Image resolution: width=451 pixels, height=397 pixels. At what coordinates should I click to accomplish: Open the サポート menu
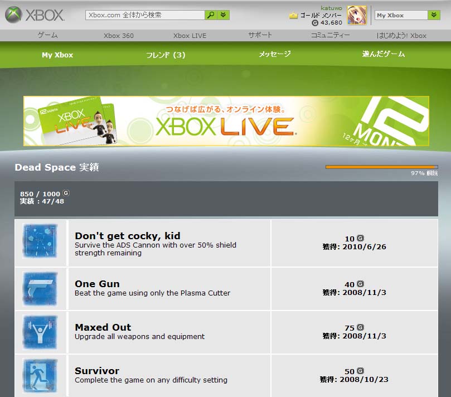(260, 35)
